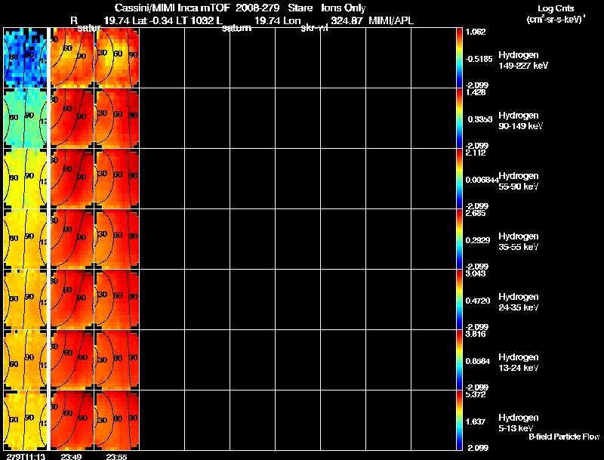
Task: Open the 90-149 keV image at 23:49
Action: [x=72, y=119]
